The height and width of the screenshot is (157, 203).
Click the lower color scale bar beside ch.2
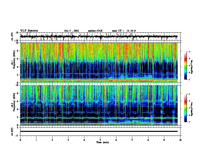point(186,108)
